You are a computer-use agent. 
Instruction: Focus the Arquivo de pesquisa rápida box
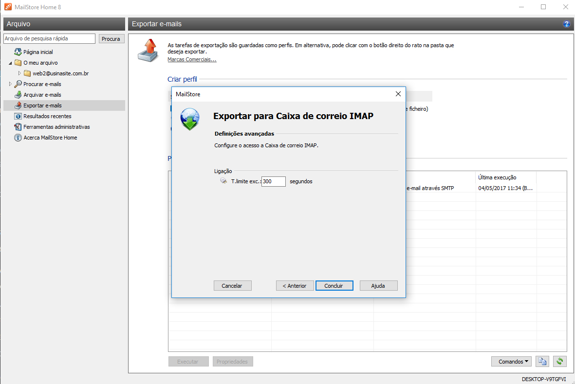49,38
